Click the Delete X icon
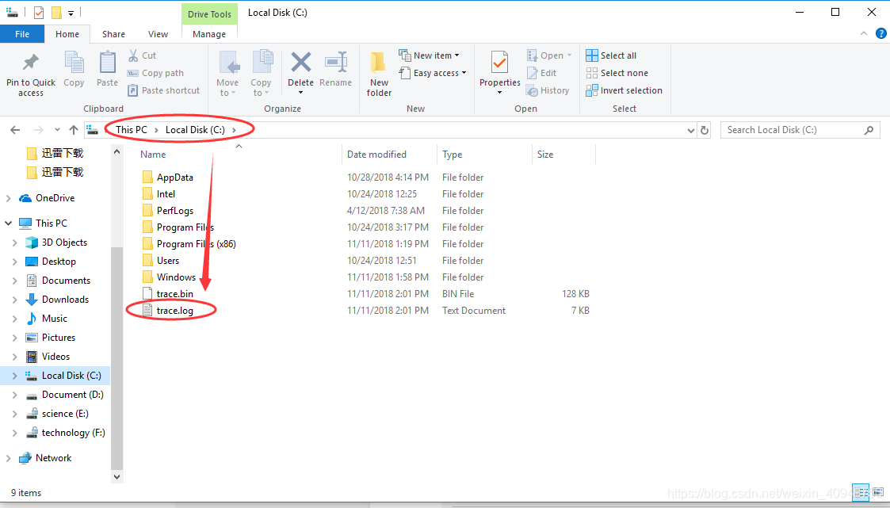The width and height of the screenshot is (890, 508). pos(301,62)
